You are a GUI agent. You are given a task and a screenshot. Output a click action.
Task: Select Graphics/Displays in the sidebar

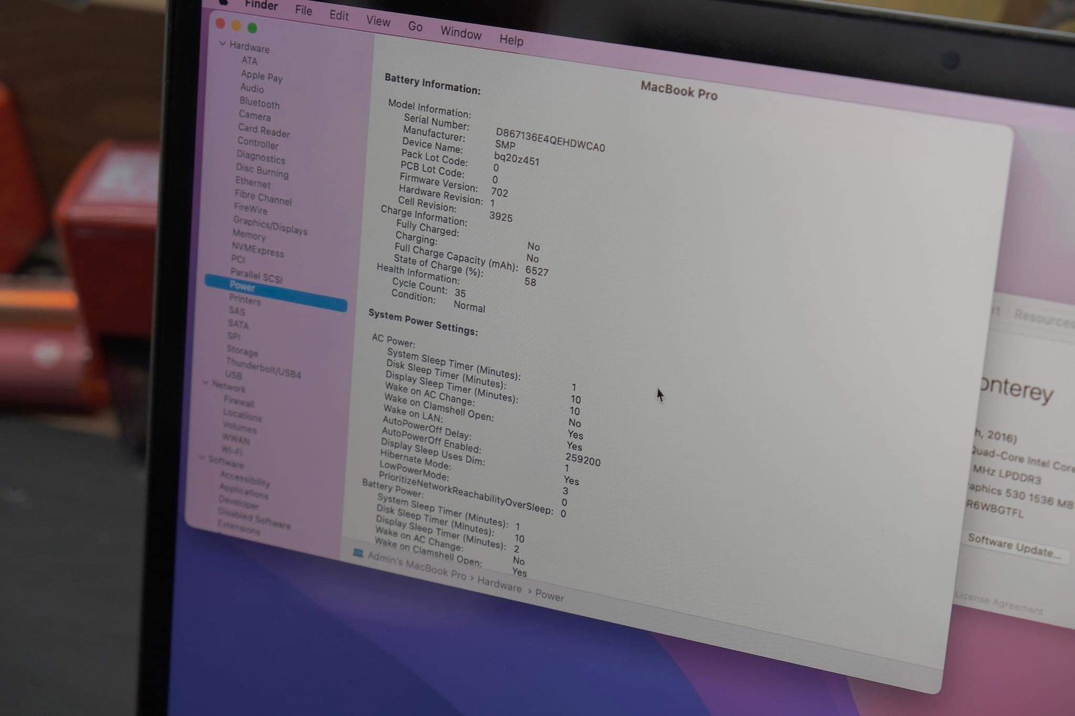click(269, 226)
